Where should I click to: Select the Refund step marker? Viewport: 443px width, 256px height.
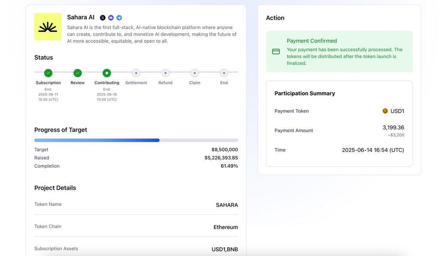(165, 73)
